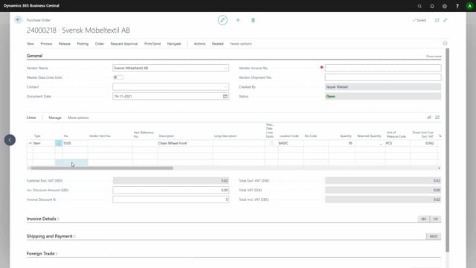Click the quantity 10 cell

click(342, 143)
